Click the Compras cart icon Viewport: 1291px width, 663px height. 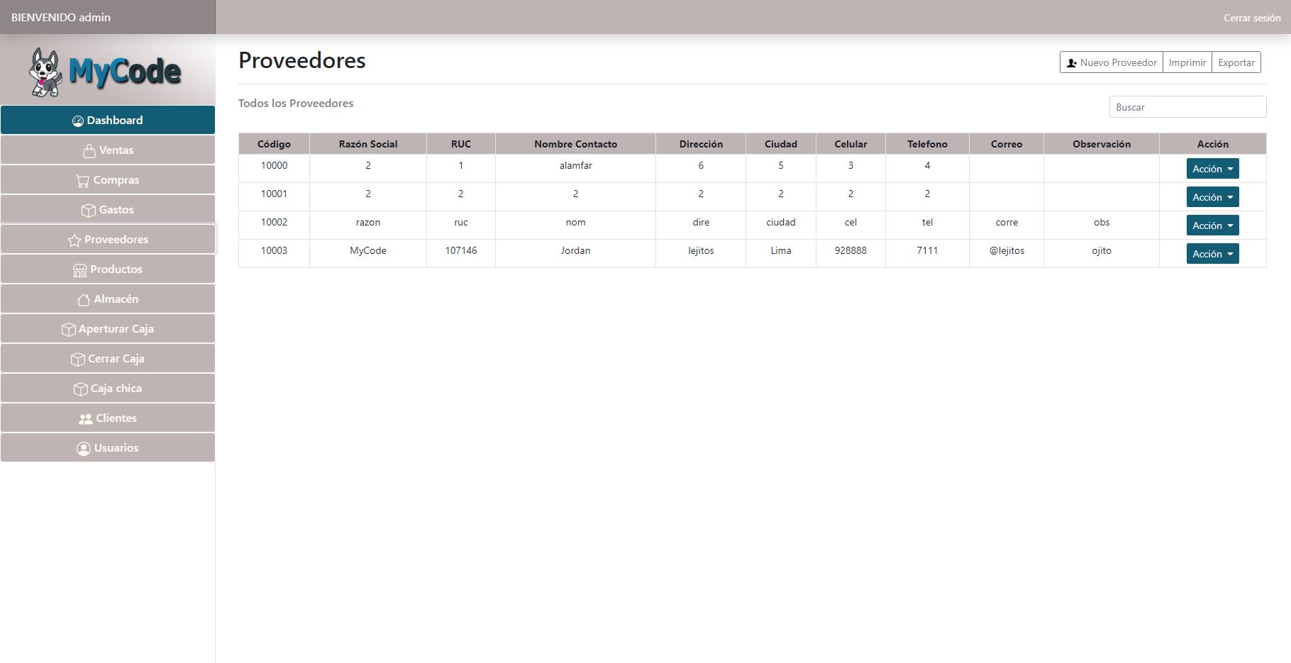(83, 181)
